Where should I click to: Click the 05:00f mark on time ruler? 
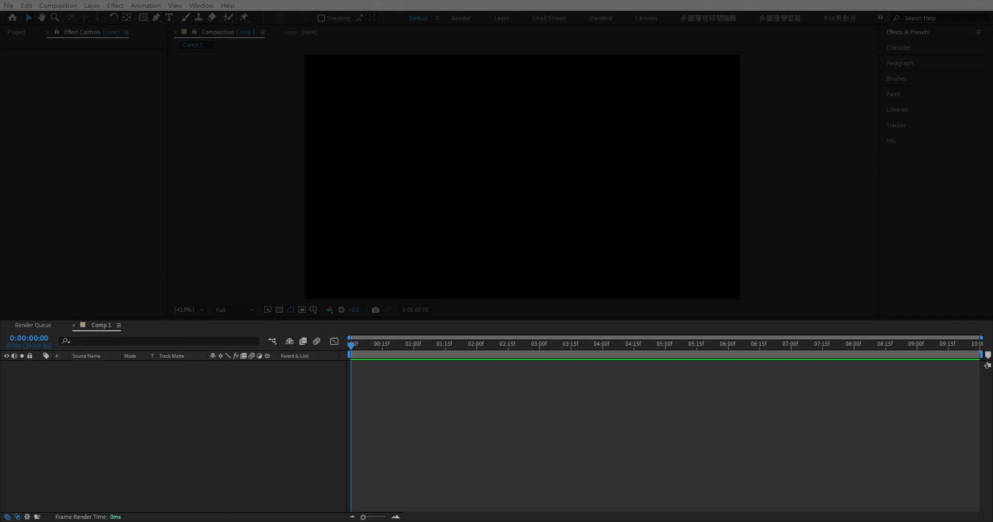(665, 344)
